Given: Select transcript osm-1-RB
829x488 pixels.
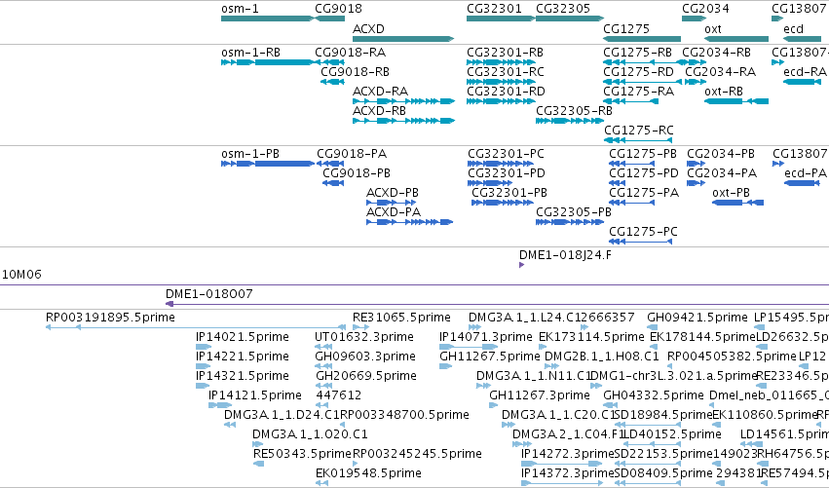Looking at the screenshot, I should click(x=268, y=62).
